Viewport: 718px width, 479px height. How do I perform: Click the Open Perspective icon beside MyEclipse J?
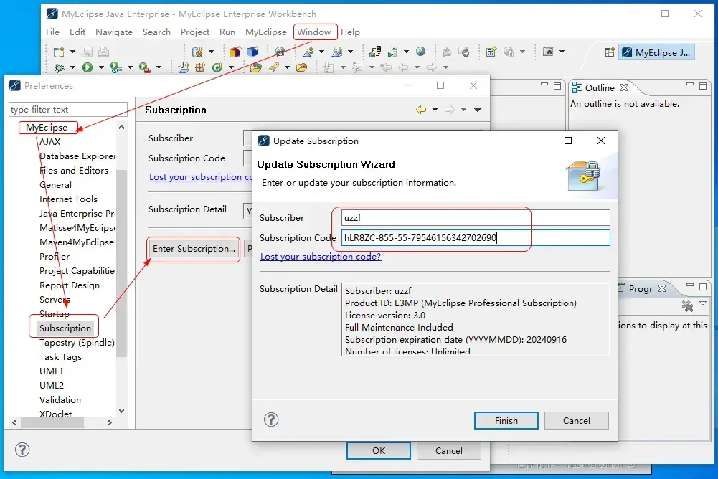click(x=610, y=52)
